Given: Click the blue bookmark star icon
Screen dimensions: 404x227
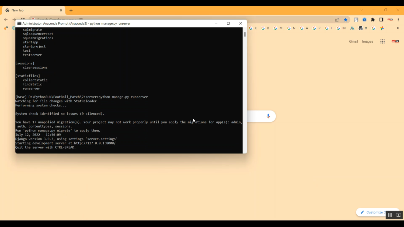Looking at the screenshot, I should coord(346,20).
